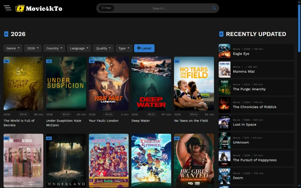Click HD badge on No Tears on the Field
Screen dimensions: 301x188
(x=177, y=61)
